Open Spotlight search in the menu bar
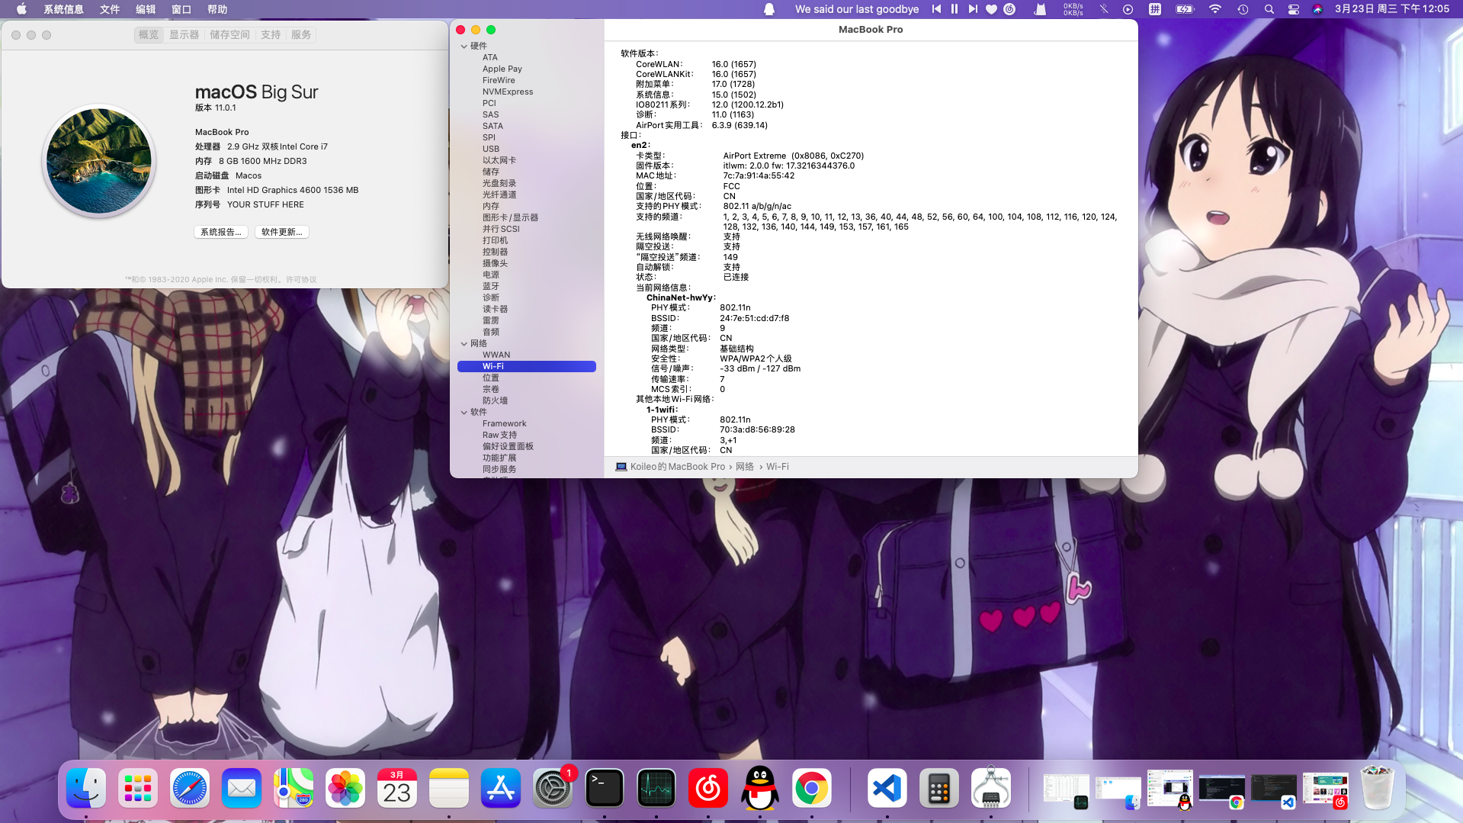1463x823 pixels. [x=1268, y=9]
